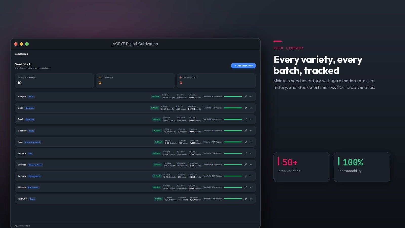Click the 100% lot traceability stat card
Image resolution: width=405 pixels, height=228 pixels.
362,167
